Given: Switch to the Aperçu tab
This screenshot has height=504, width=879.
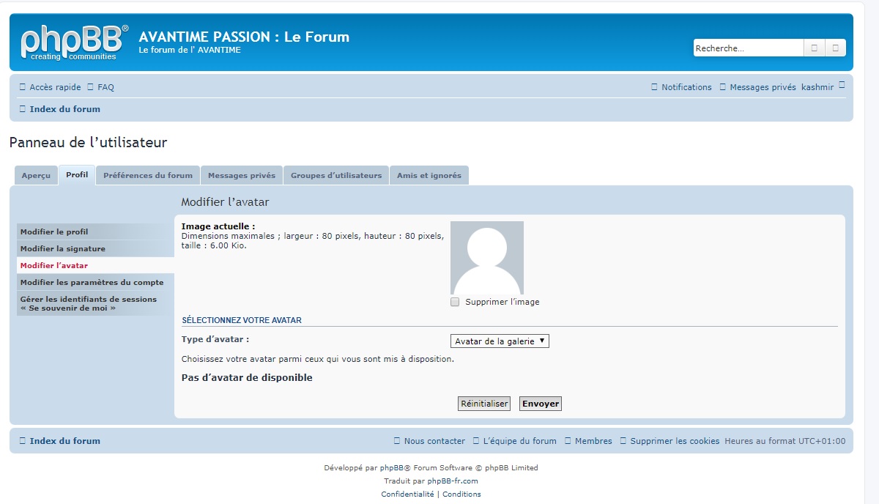Looking at the screenshot, I should pos(36,176).
